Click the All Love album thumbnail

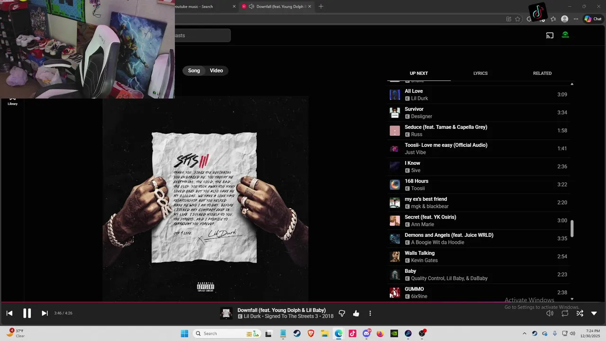(x=395, y=95)
